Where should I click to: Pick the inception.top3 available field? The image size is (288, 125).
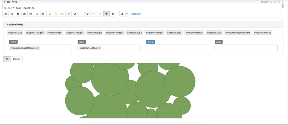pyautogui.click(x=135, y=33)
